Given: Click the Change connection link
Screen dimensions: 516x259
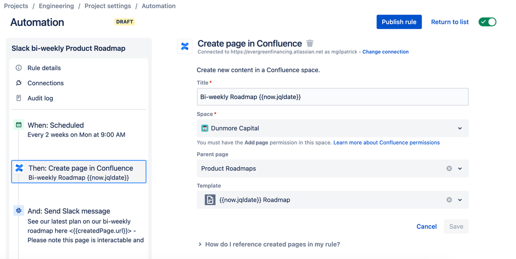Looking at the screenshot, I should 385,52.
